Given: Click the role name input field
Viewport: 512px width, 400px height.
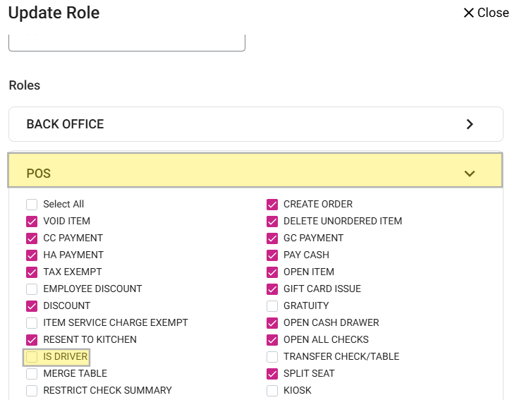Looking at the screenshot, I should 127,41.
